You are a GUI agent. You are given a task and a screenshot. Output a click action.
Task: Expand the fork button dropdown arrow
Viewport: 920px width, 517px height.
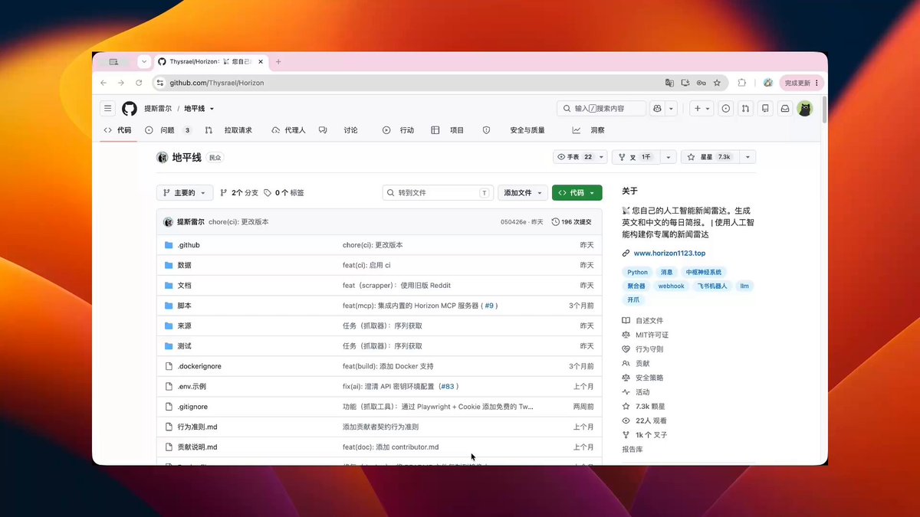coord(669,157)
